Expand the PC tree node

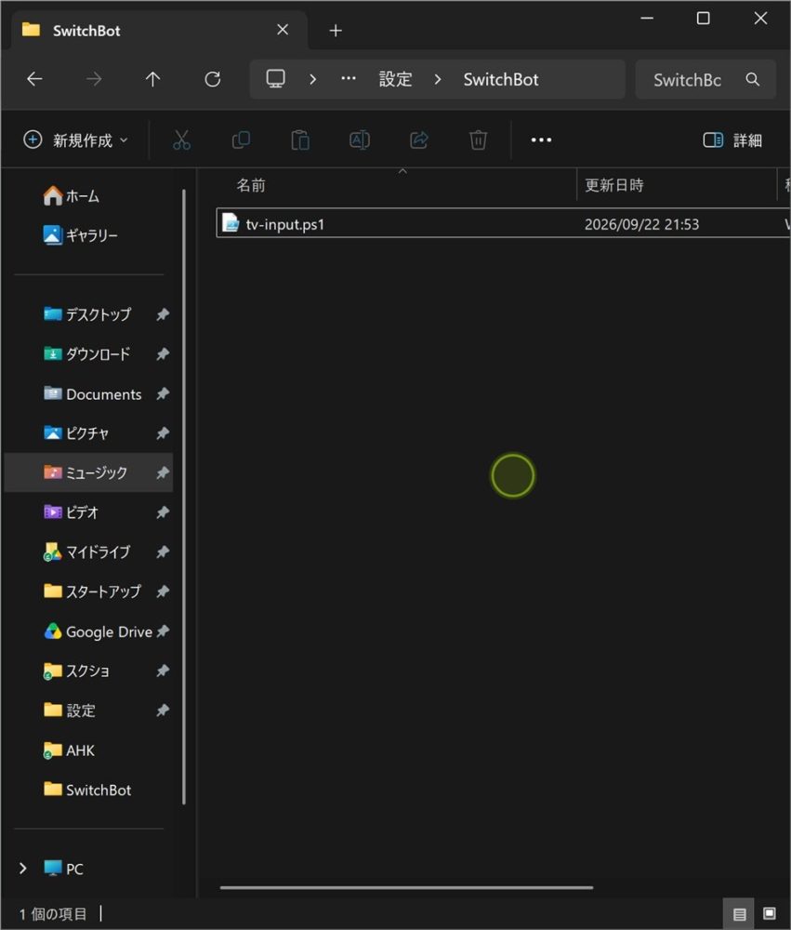23,869
